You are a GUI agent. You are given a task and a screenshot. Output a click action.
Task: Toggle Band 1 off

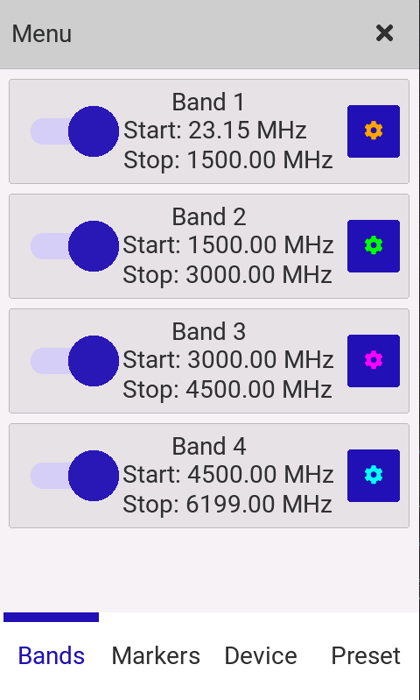pyautogui.click(x=74, y=131)
